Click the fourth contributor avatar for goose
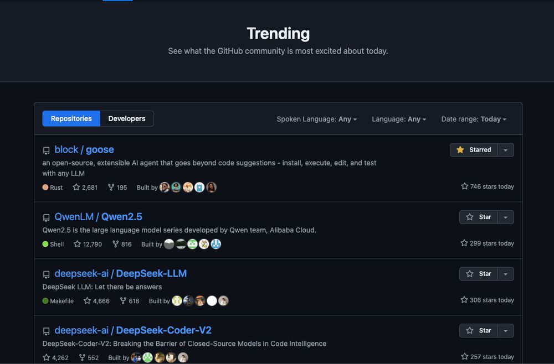This screenshot has width=554, height=364. pyautogui.click(x=199, y=188)
